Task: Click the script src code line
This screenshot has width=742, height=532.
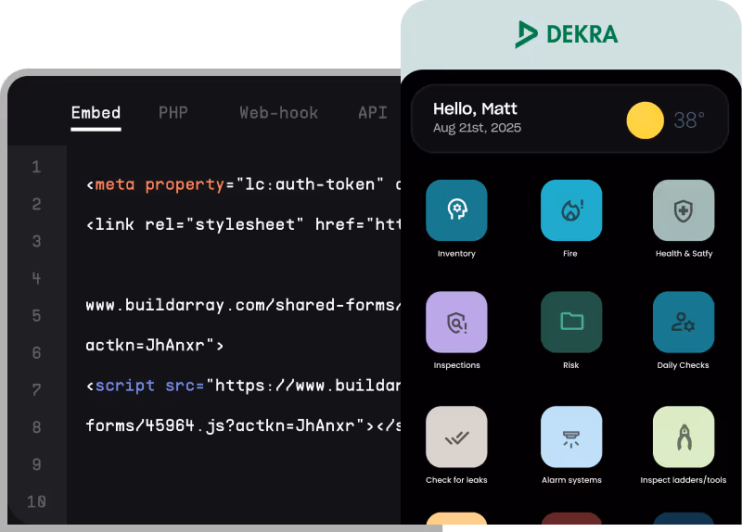Action: [243, 386]
